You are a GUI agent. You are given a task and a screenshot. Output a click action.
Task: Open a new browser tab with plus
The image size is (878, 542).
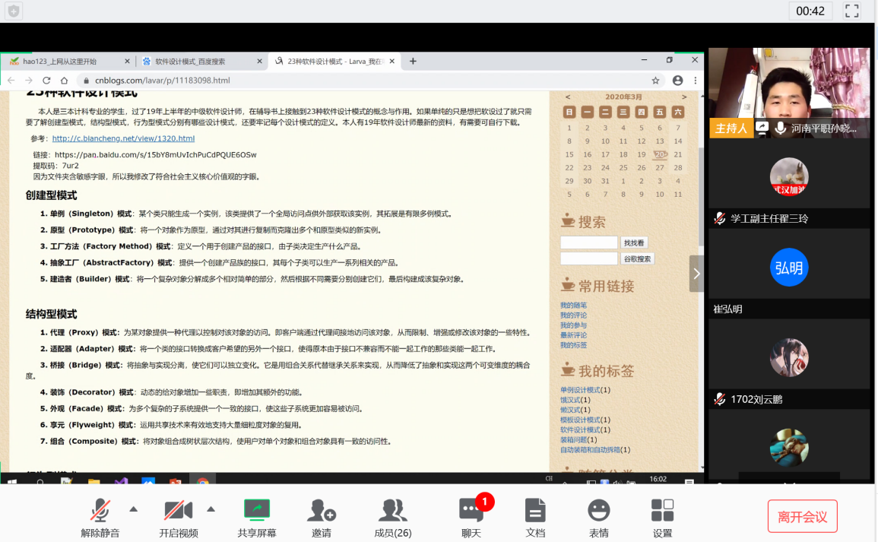[413, 61]
